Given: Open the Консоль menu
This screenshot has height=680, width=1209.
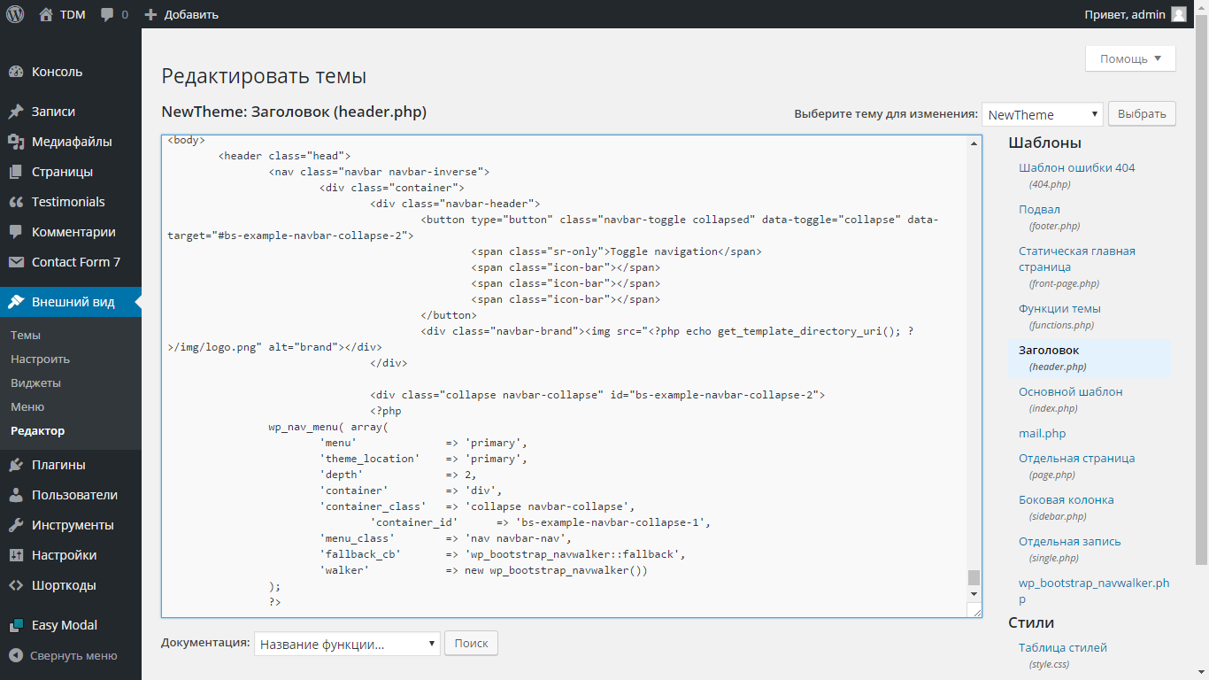Looking at the screenshot, I should tap(71, 72).
